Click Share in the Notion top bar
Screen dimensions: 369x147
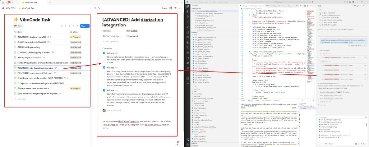tap(164, 8)
